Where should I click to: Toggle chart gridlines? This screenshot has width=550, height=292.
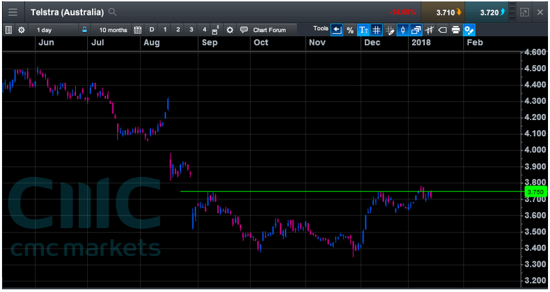[x=376, y=30]
